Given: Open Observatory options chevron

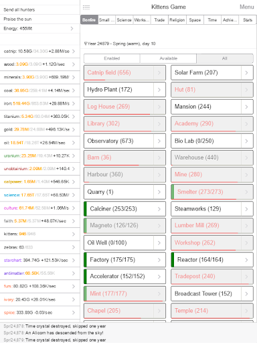Looking at the screenshot, I should coord(159,141).
